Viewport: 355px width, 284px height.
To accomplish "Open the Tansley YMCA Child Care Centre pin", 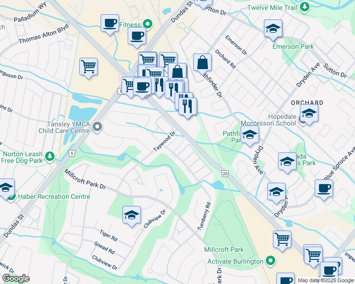I will pos(97,126).
